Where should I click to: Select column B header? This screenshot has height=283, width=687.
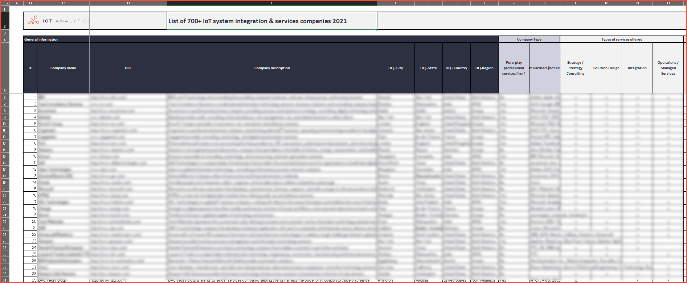30,3
